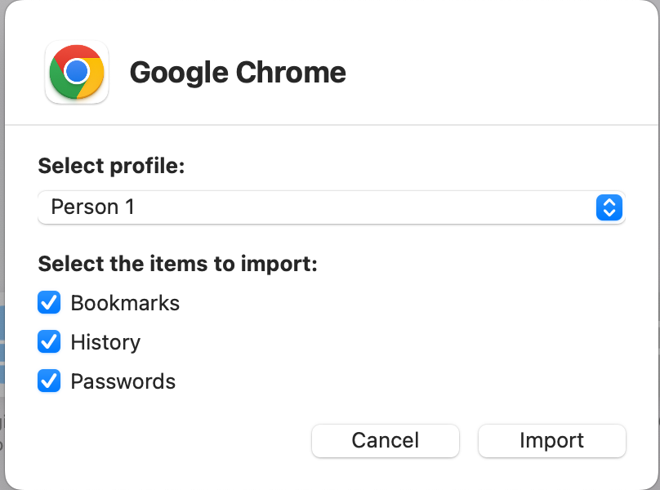Open the profile selection dropdown
Screen dimensions: 660x490
(330, 207)
